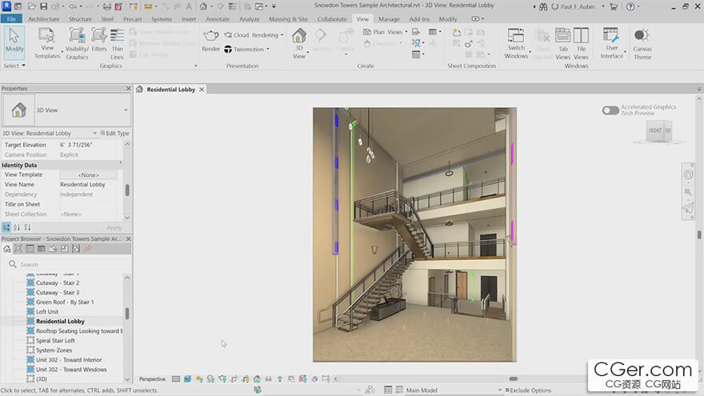Switch to Manage ribbon tab
704x396 pixels.
click(389, 19)
